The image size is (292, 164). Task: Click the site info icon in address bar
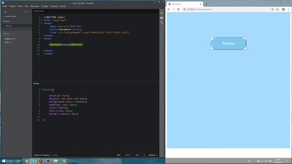tap(184, 9)
